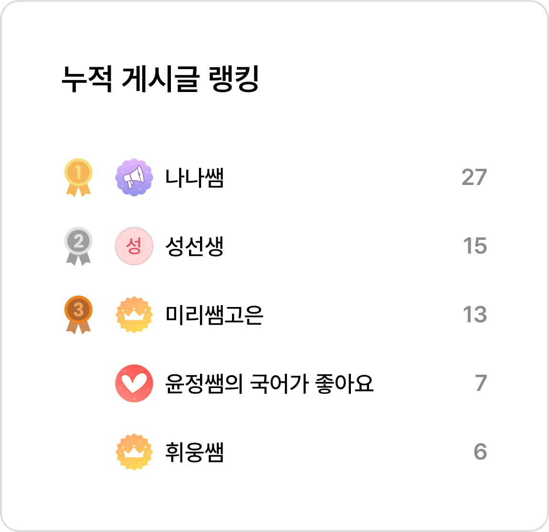This screenshot has height=532, width=549.
Task: Click the post count 13
Action: pos(475,314)
